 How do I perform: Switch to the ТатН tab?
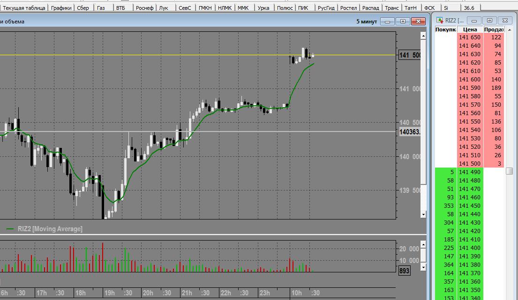411,7
